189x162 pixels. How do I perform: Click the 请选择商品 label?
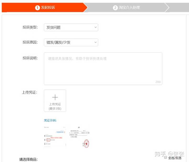click(29, 159)
